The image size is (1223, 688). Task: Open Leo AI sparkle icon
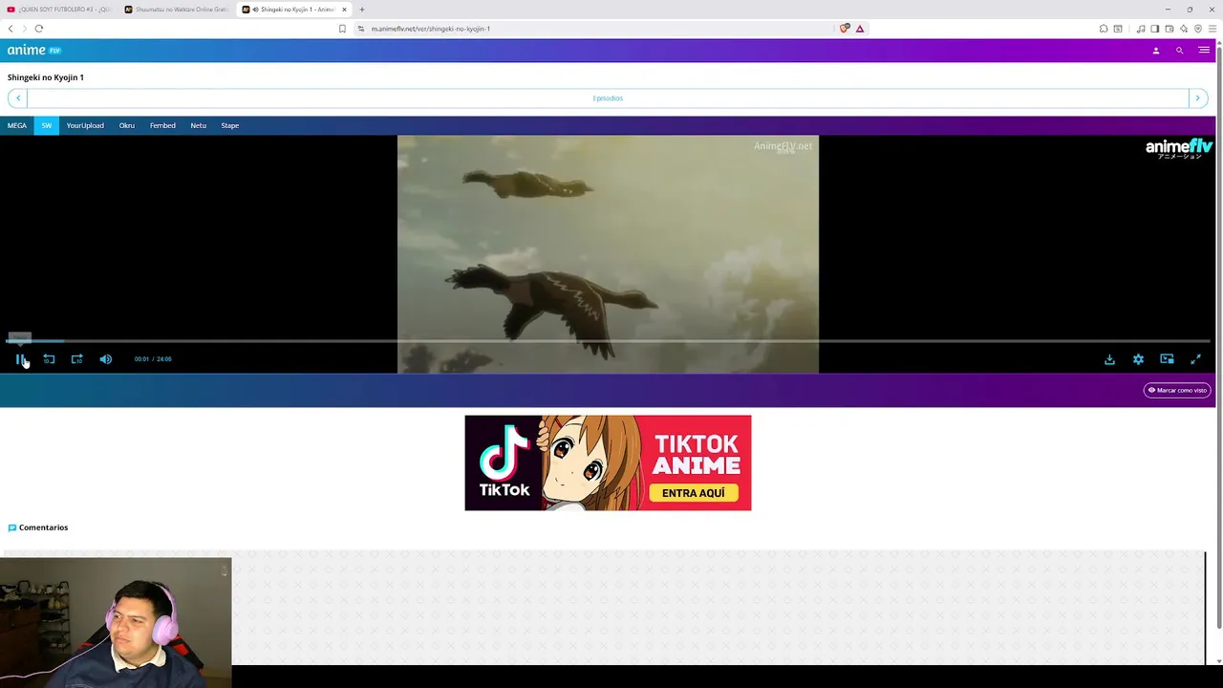[1184, 29]
